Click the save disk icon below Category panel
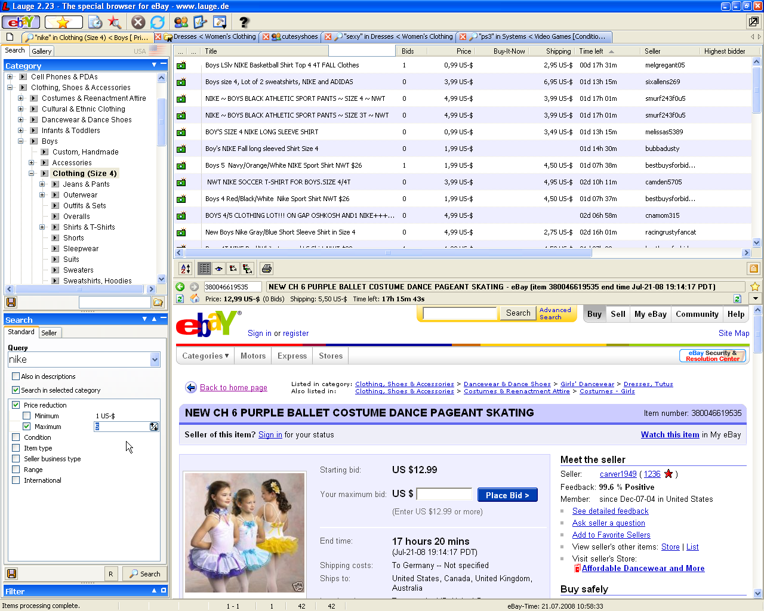The width and height of the screenshot is (764, 611). coord(11,303)
